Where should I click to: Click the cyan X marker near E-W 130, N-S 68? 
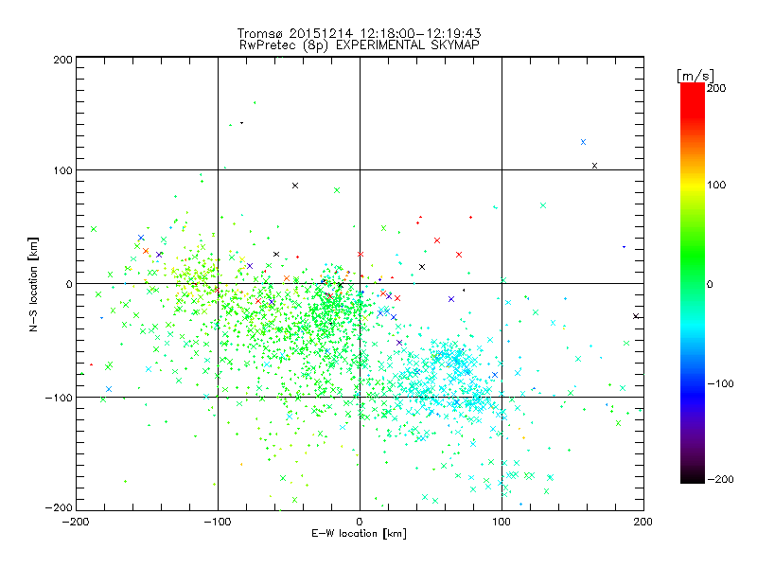pos(543,205)
